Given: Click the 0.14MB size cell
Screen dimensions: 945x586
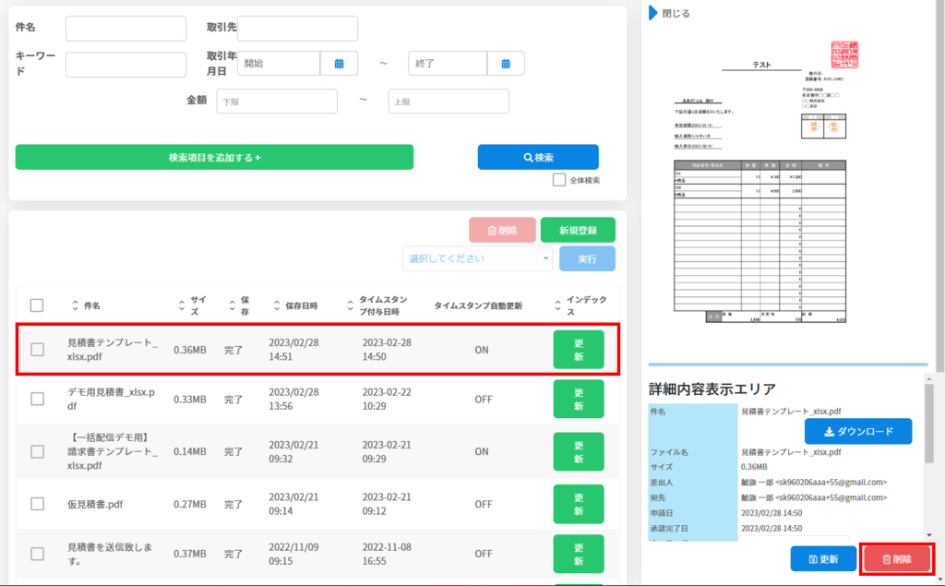Looking at the screenshot, I should 190,451.
